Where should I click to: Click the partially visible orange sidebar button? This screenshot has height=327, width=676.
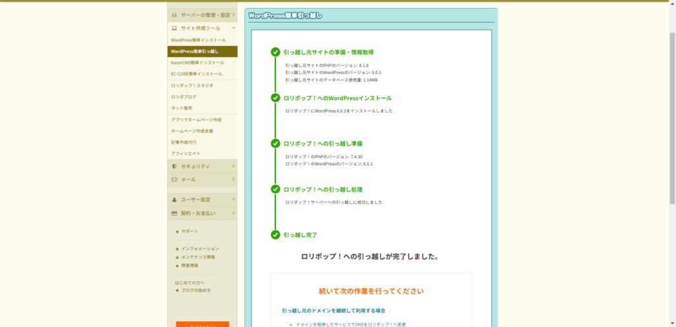click(x=202, y=324)
